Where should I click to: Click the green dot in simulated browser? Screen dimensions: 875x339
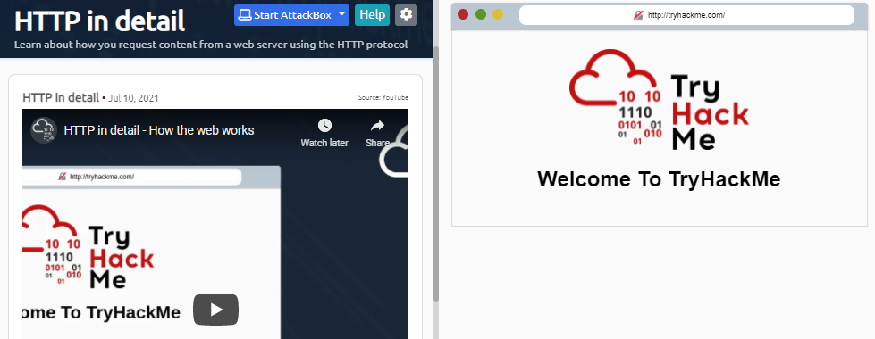[x=481, y=14]
